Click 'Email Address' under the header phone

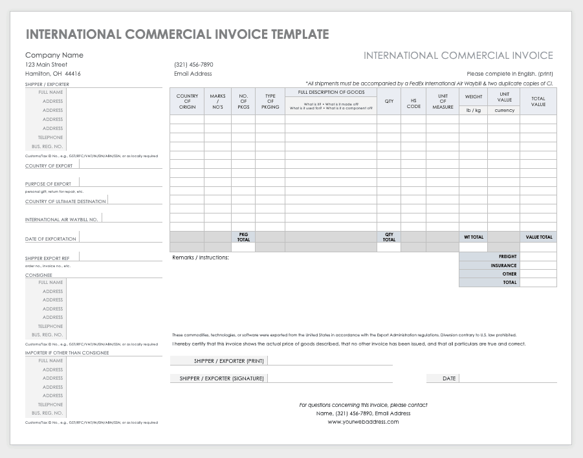tap(193, 74)
